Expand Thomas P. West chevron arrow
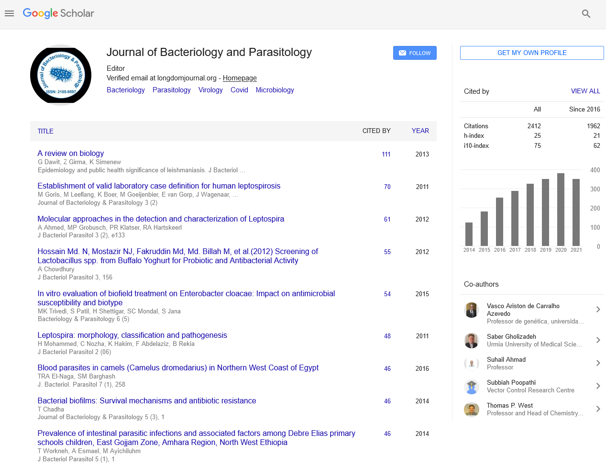 tap(598, 409)
